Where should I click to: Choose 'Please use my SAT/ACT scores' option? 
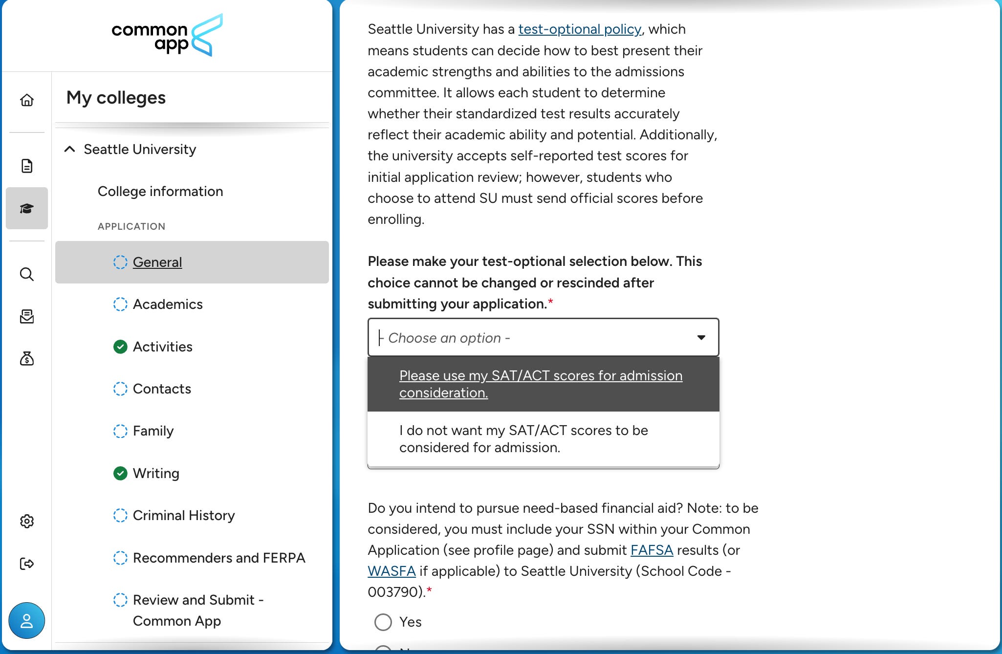pyautogui.click(x=541, y=384)
